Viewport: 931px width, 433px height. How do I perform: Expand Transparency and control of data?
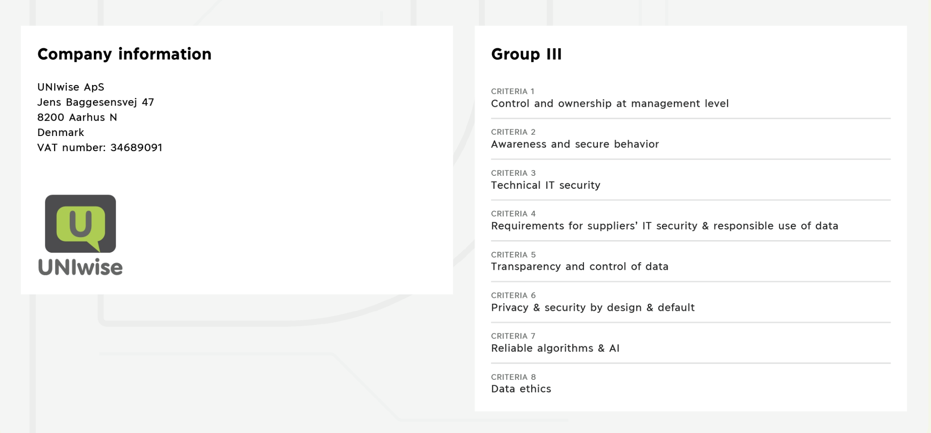580,267
